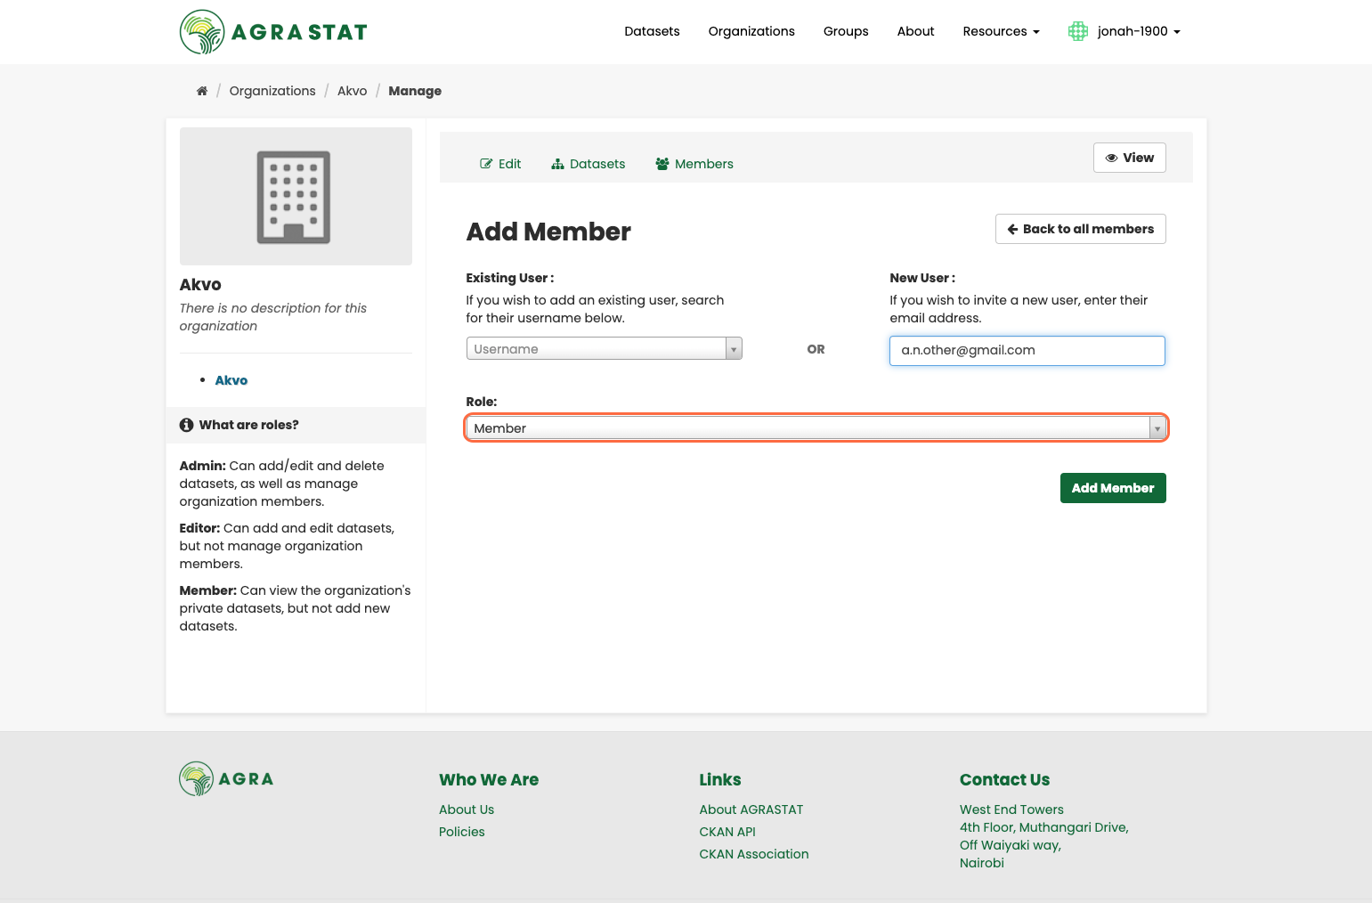This screenshot has width=1372, height=903.
Task: Open Policies footer link
Action: 462,832
